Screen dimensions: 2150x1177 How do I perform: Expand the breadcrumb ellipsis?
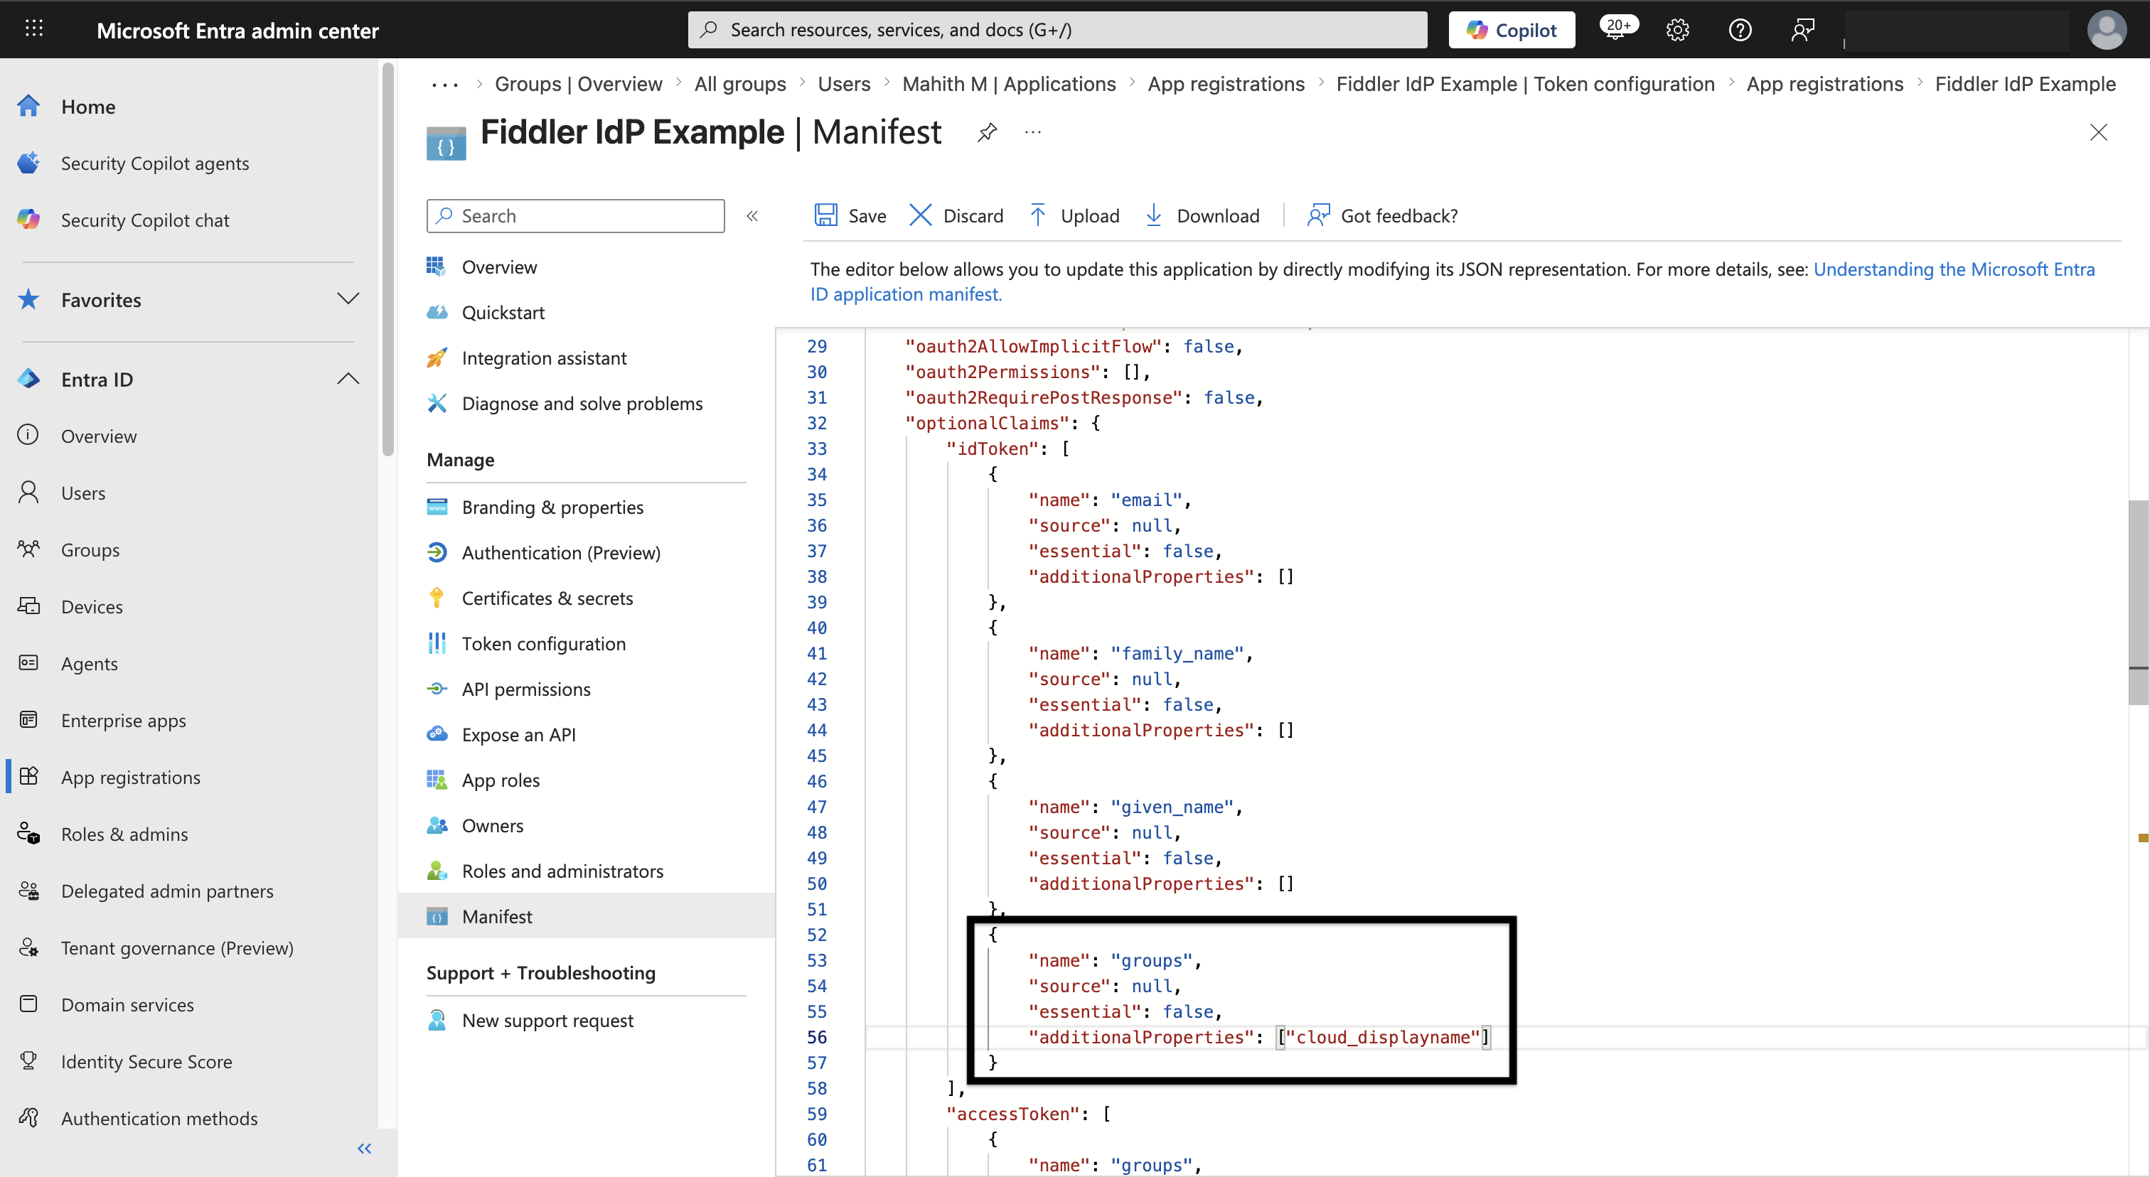click(x=445, y=85)
